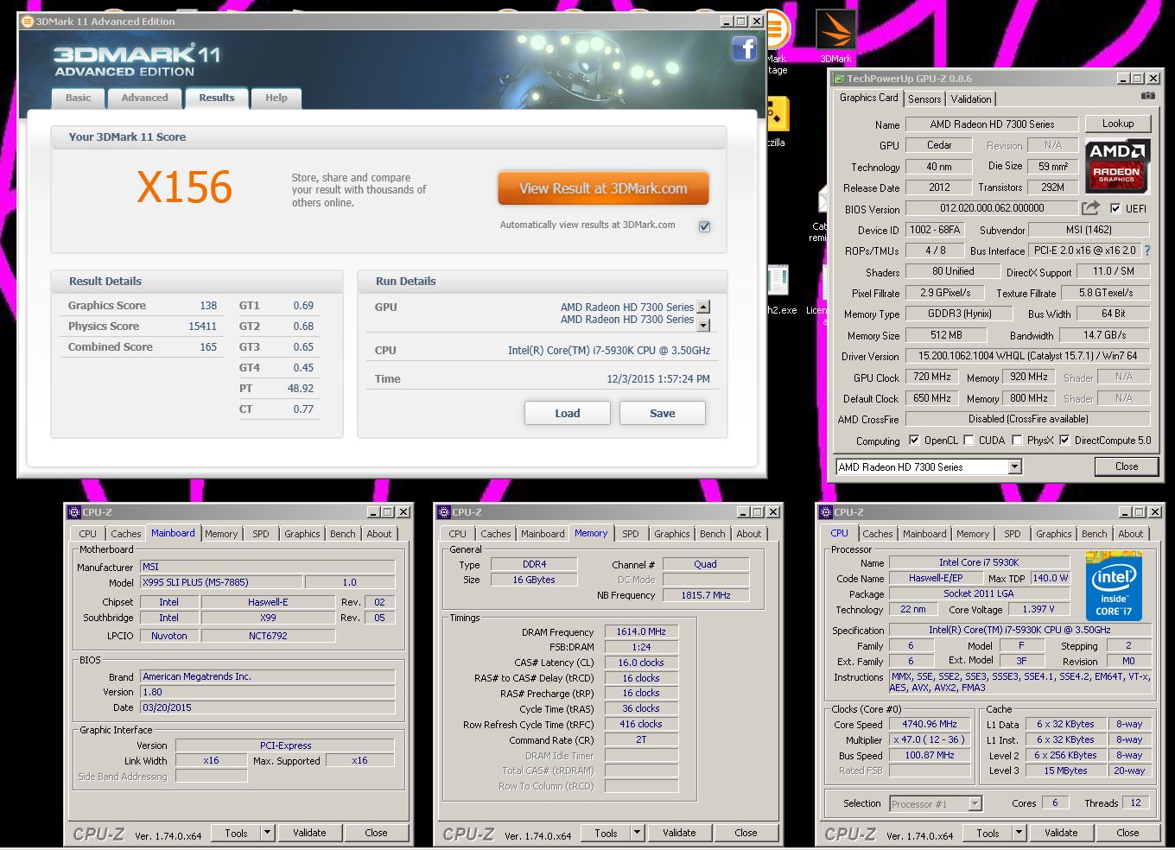The height and width of the screenshot is (850, 1175).
Task: Click Validate in the Memory CPU-Z window
Action: 679,833
